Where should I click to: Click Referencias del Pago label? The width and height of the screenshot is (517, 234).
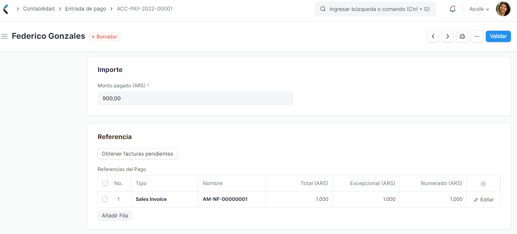(x=122, y=169)
